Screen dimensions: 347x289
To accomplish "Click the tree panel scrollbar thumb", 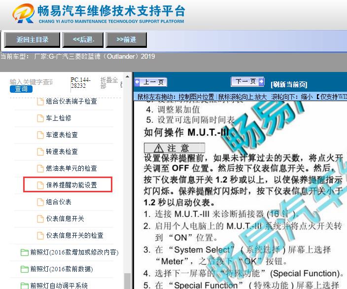I will tap(127, 281).
